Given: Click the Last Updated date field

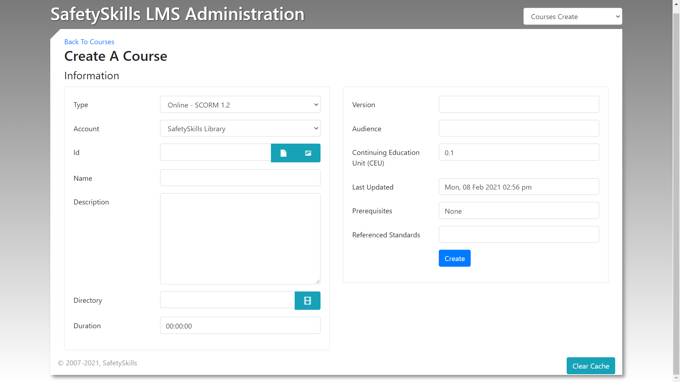Looking at the screenshot, I should point(519,187).
